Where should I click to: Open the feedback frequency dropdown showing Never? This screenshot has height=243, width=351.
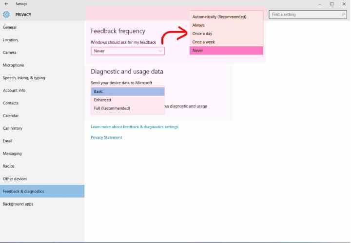[128, 51]
